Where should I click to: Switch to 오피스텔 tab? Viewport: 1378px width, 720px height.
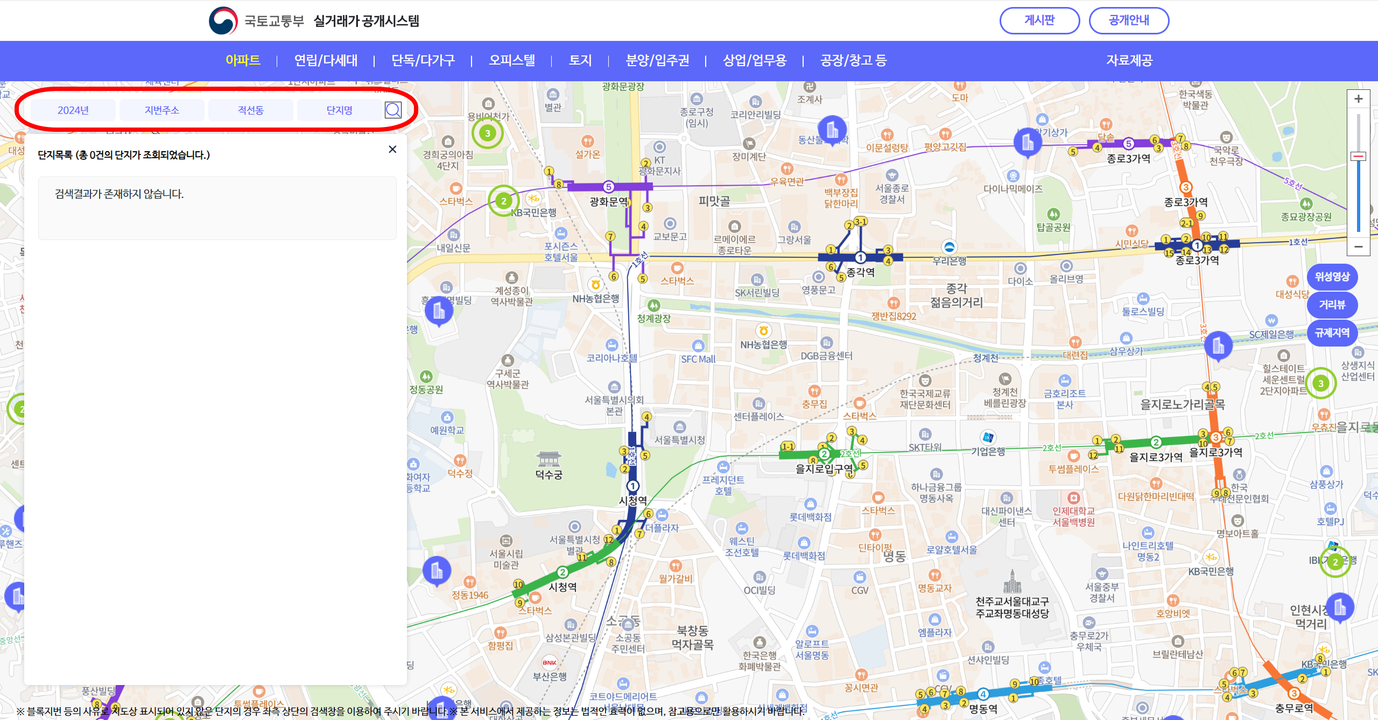pos(511,60)
